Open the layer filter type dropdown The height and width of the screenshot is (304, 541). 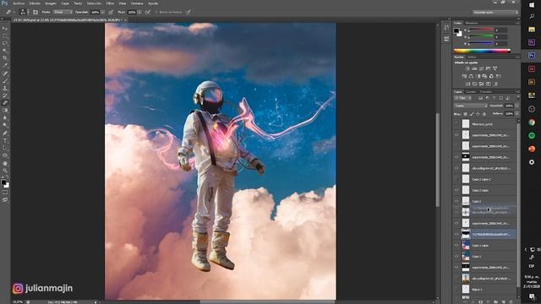click(463, 98)
